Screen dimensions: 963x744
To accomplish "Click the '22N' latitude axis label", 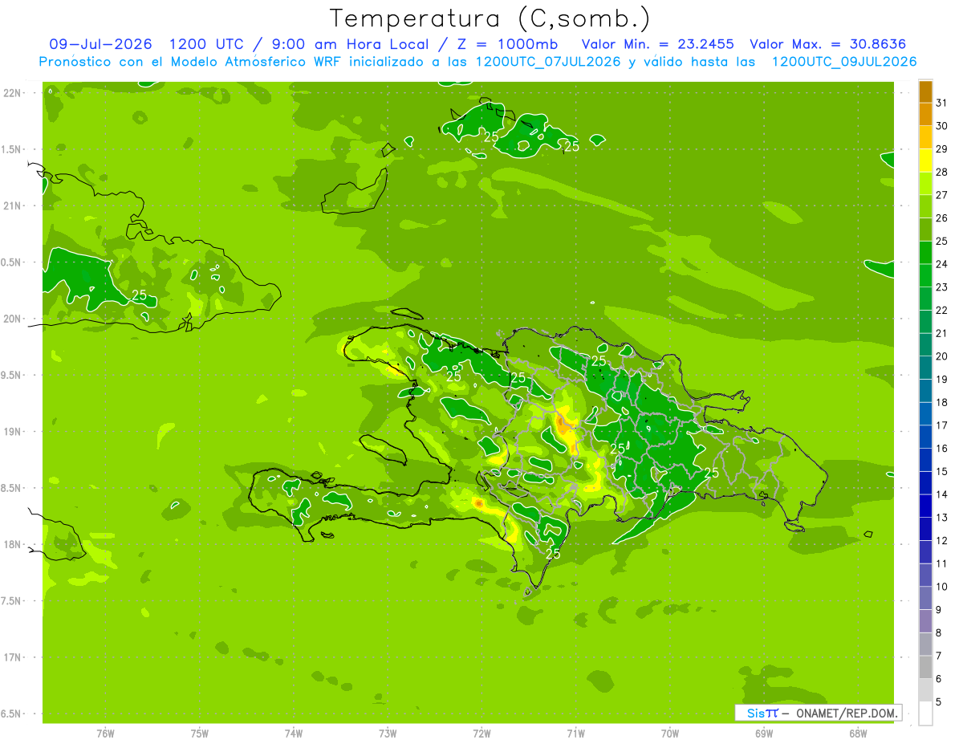I will tap(13, 92).
